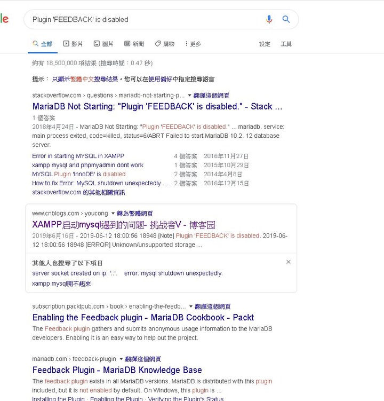Open 工具 (Tools) options
This screenshot has width=384, height=401.
click(x=286, y=44)
